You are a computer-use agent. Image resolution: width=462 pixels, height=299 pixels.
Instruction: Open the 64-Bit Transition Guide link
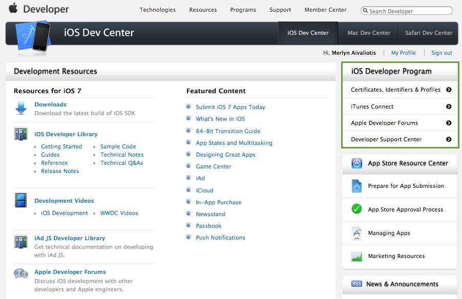228,131
